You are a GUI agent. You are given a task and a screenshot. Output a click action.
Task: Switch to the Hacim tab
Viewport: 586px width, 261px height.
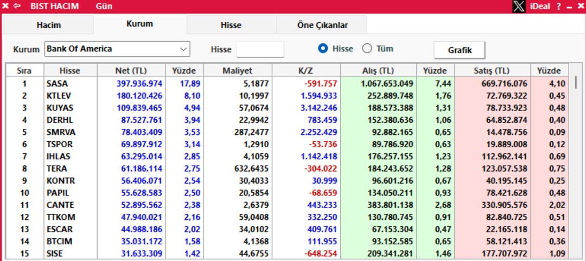(x=49, y=25)
